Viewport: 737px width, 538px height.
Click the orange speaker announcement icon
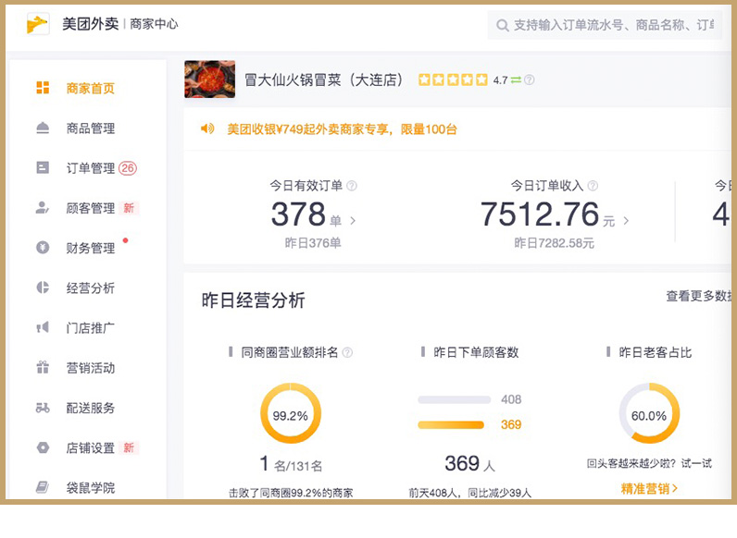[x=207, y=128]
